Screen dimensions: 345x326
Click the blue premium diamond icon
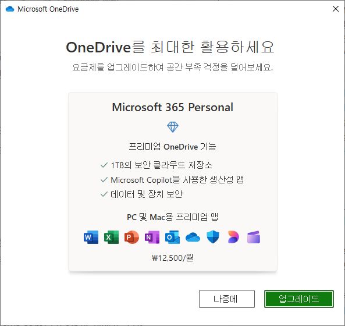tap(173, 127)
